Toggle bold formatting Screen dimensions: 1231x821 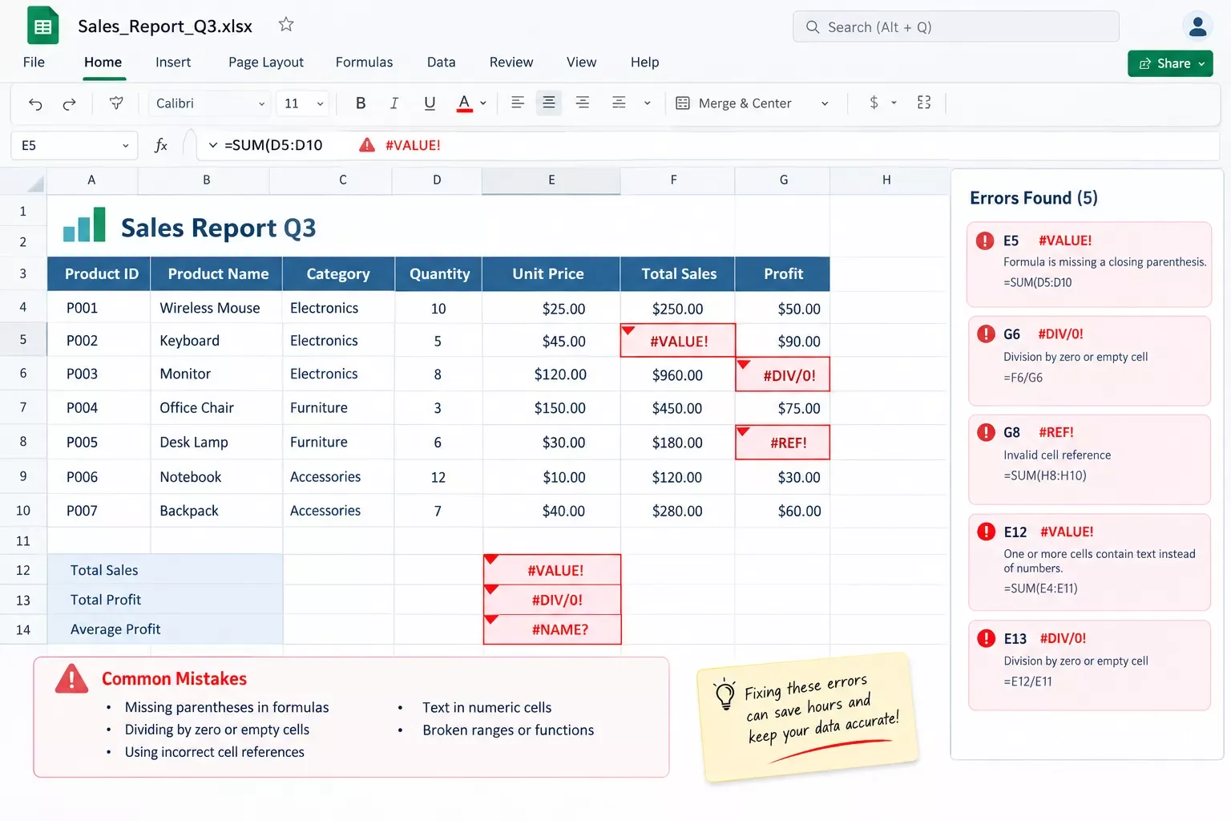click(x=361, y=103)
